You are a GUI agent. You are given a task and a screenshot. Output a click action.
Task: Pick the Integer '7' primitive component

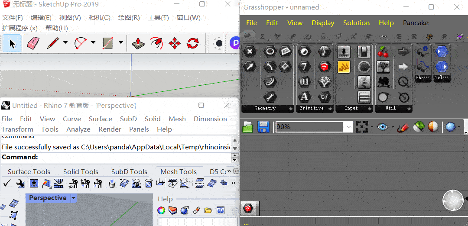304,67
